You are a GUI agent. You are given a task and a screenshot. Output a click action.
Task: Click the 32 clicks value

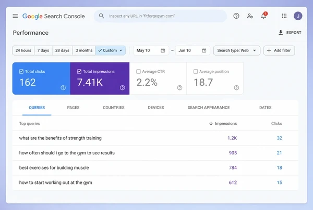pyautogui.click(x=279, y=138)
